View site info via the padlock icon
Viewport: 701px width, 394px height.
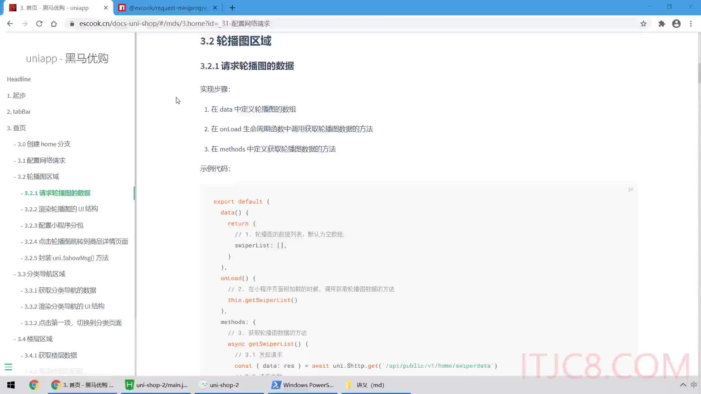[x=72, y=24]
